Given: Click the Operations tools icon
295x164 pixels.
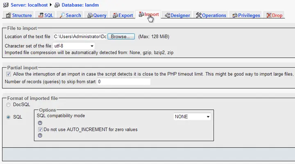Looking at the screenshot, I should coord(199,15).
